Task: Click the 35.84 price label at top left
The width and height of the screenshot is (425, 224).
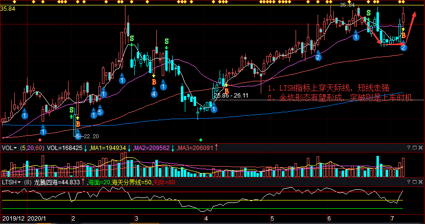Action: 8,9
